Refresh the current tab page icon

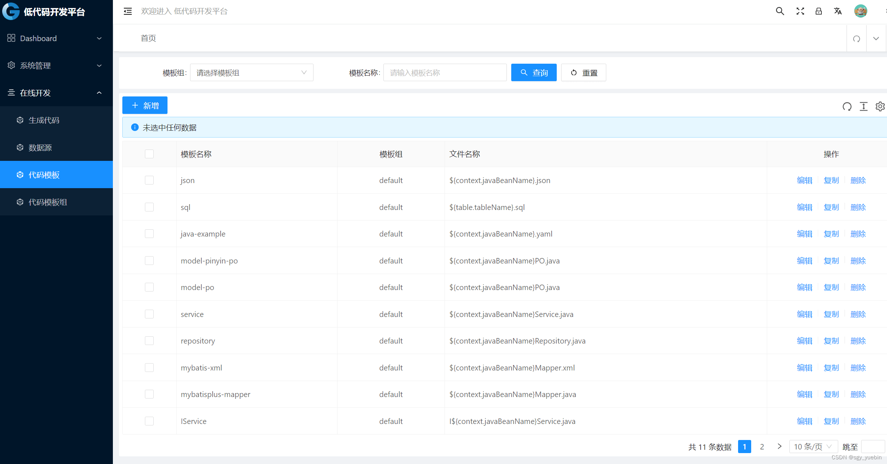pos(856,39)
